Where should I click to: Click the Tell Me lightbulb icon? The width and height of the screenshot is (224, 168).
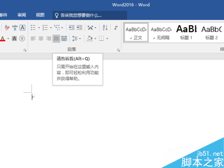pos(56,15)
